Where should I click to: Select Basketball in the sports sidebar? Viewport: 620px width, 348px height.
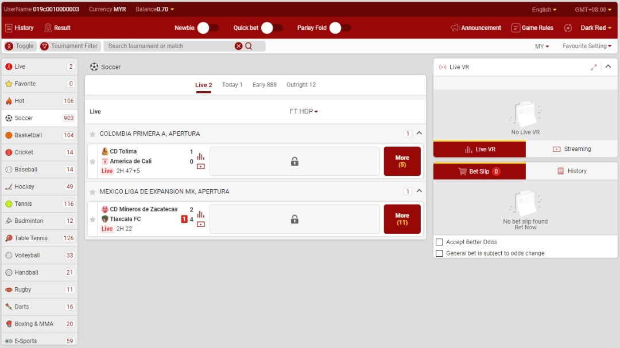click(28, 135)
